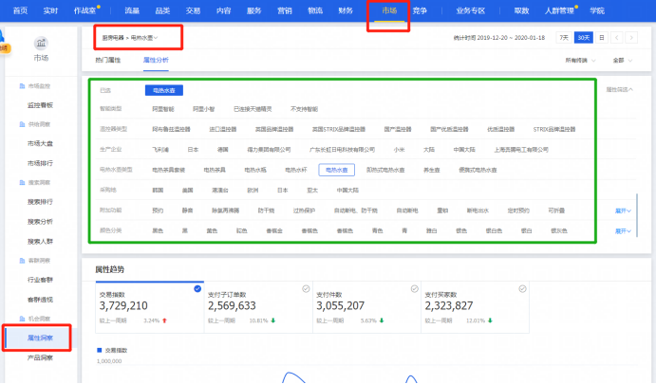Check the 支付子订单数 metric card
Image resolution: width=656 pixels, height=384 pixels.
[306, 288]
